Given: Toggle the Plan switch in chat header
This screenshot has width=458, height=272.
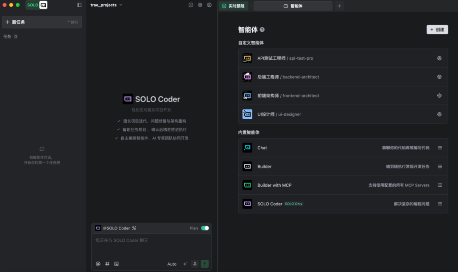Looking at the screenshot, I should pyautogui.click(x=205, y=228).
